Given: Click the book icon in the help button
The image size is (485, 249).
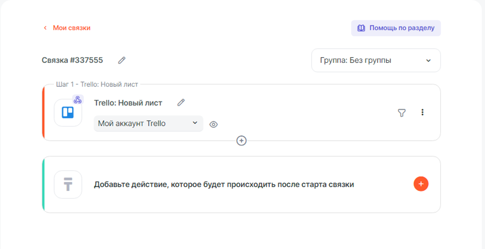Looking at the screenshot, I should (361, 28).
